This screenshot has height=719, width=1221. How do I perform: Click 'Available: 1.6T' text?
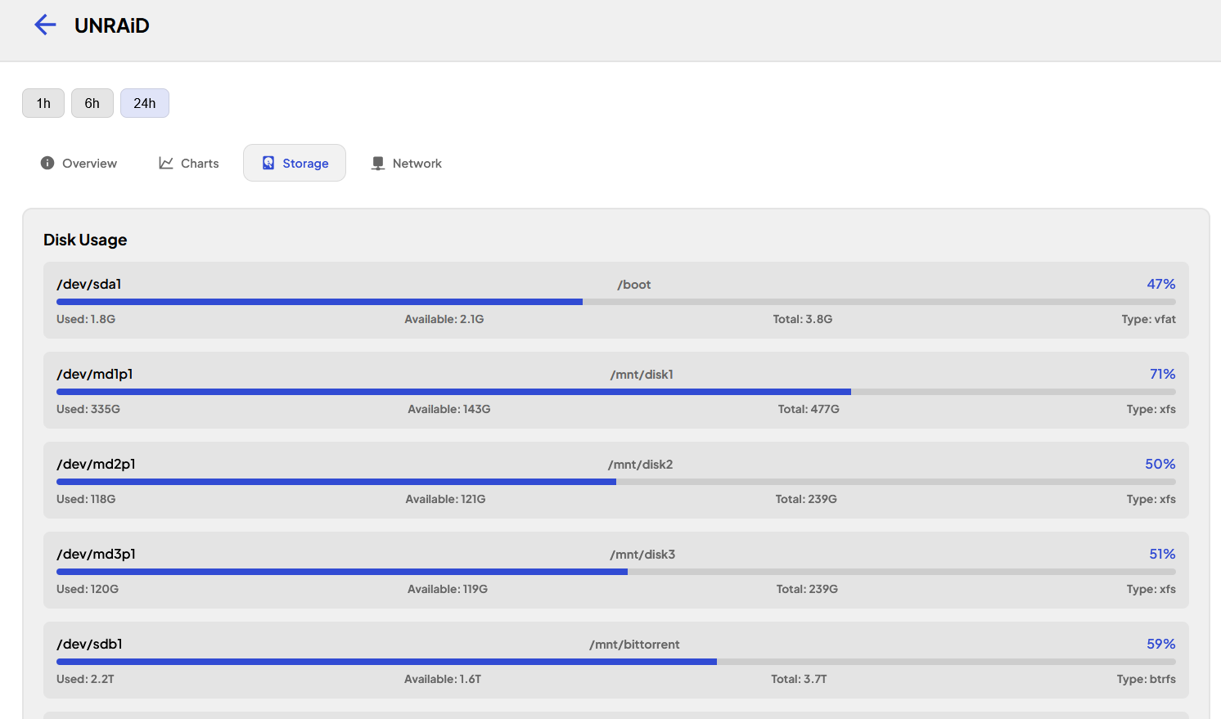(x=443, y=679)
